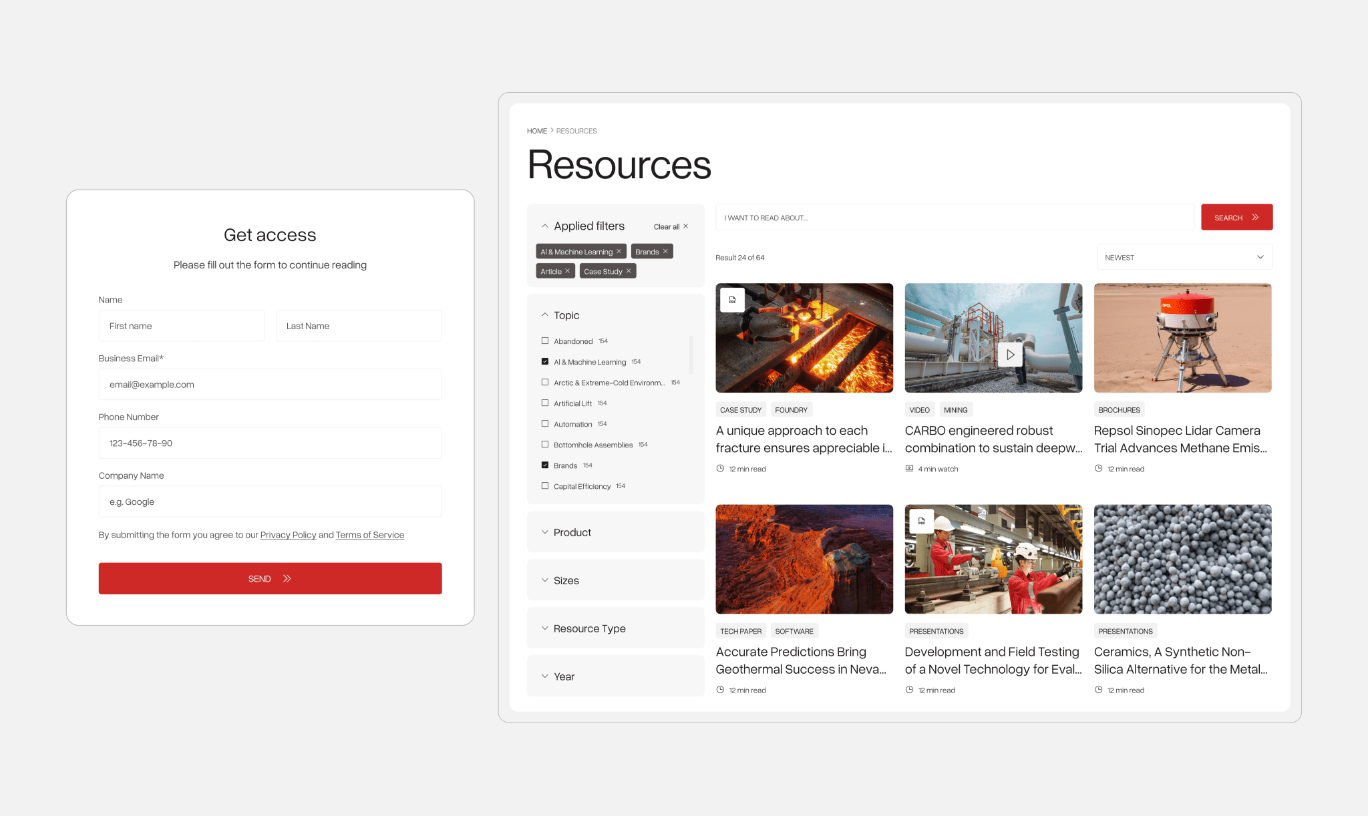The width and height of the screenshot is (1368, 816).
Task: Go to HOME via the breadcrumb
Action: coord(536,130)
